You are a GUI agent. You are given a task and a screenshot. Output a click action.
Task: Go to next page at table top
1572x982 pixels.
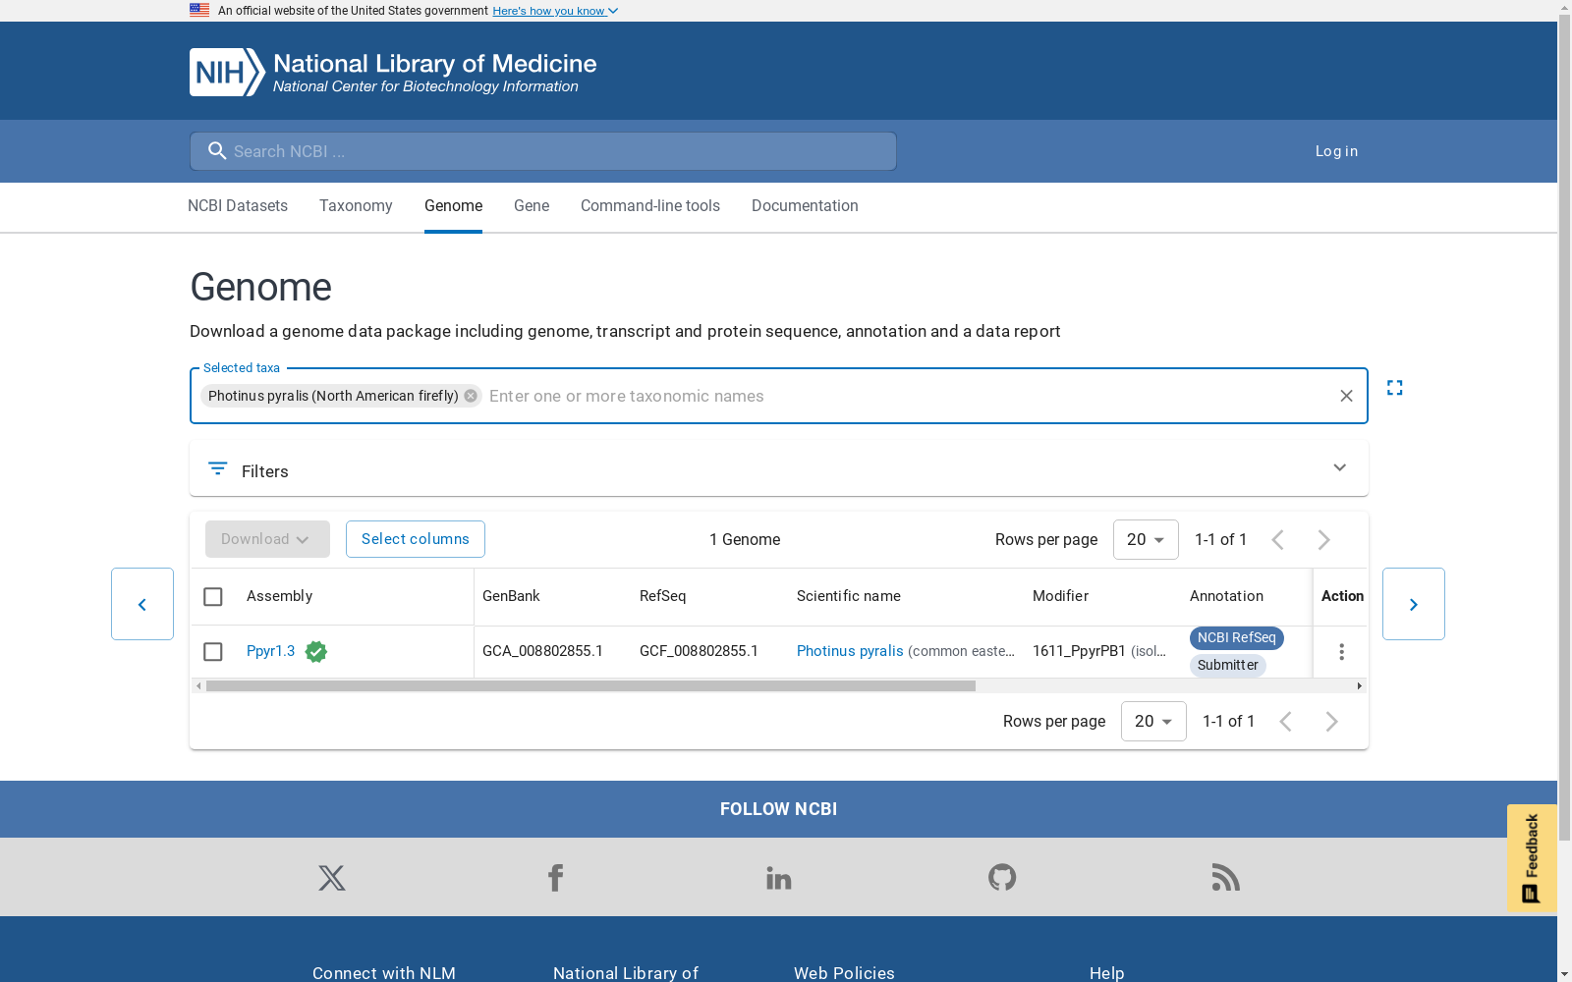click(x=1324, y=540)
